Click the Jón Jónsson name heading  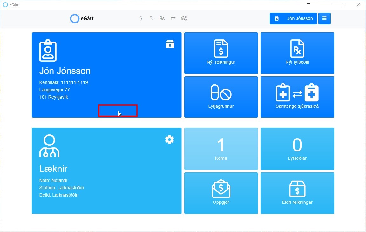[x=65, y=71]
